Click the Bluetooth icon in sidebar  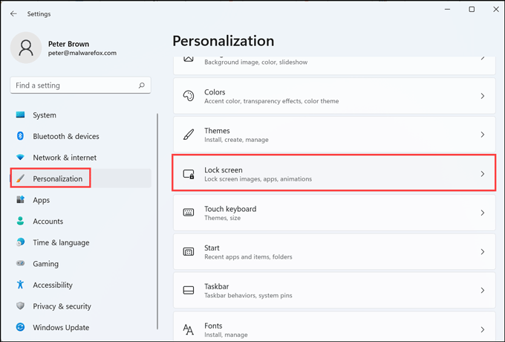[20, 136]
